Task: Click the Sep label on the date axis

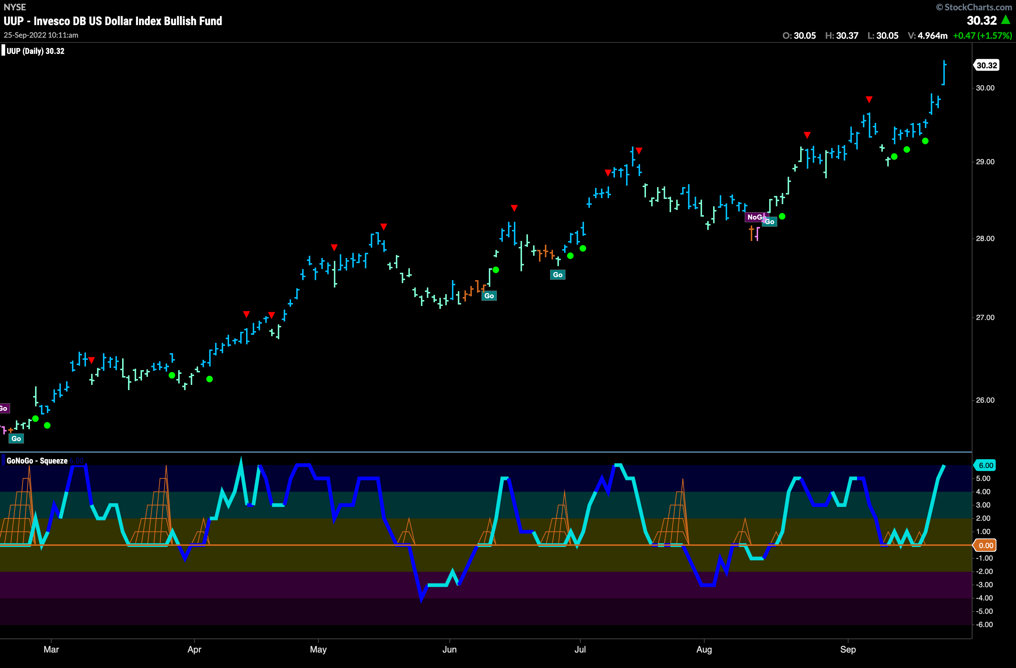Action: point(848,650)
